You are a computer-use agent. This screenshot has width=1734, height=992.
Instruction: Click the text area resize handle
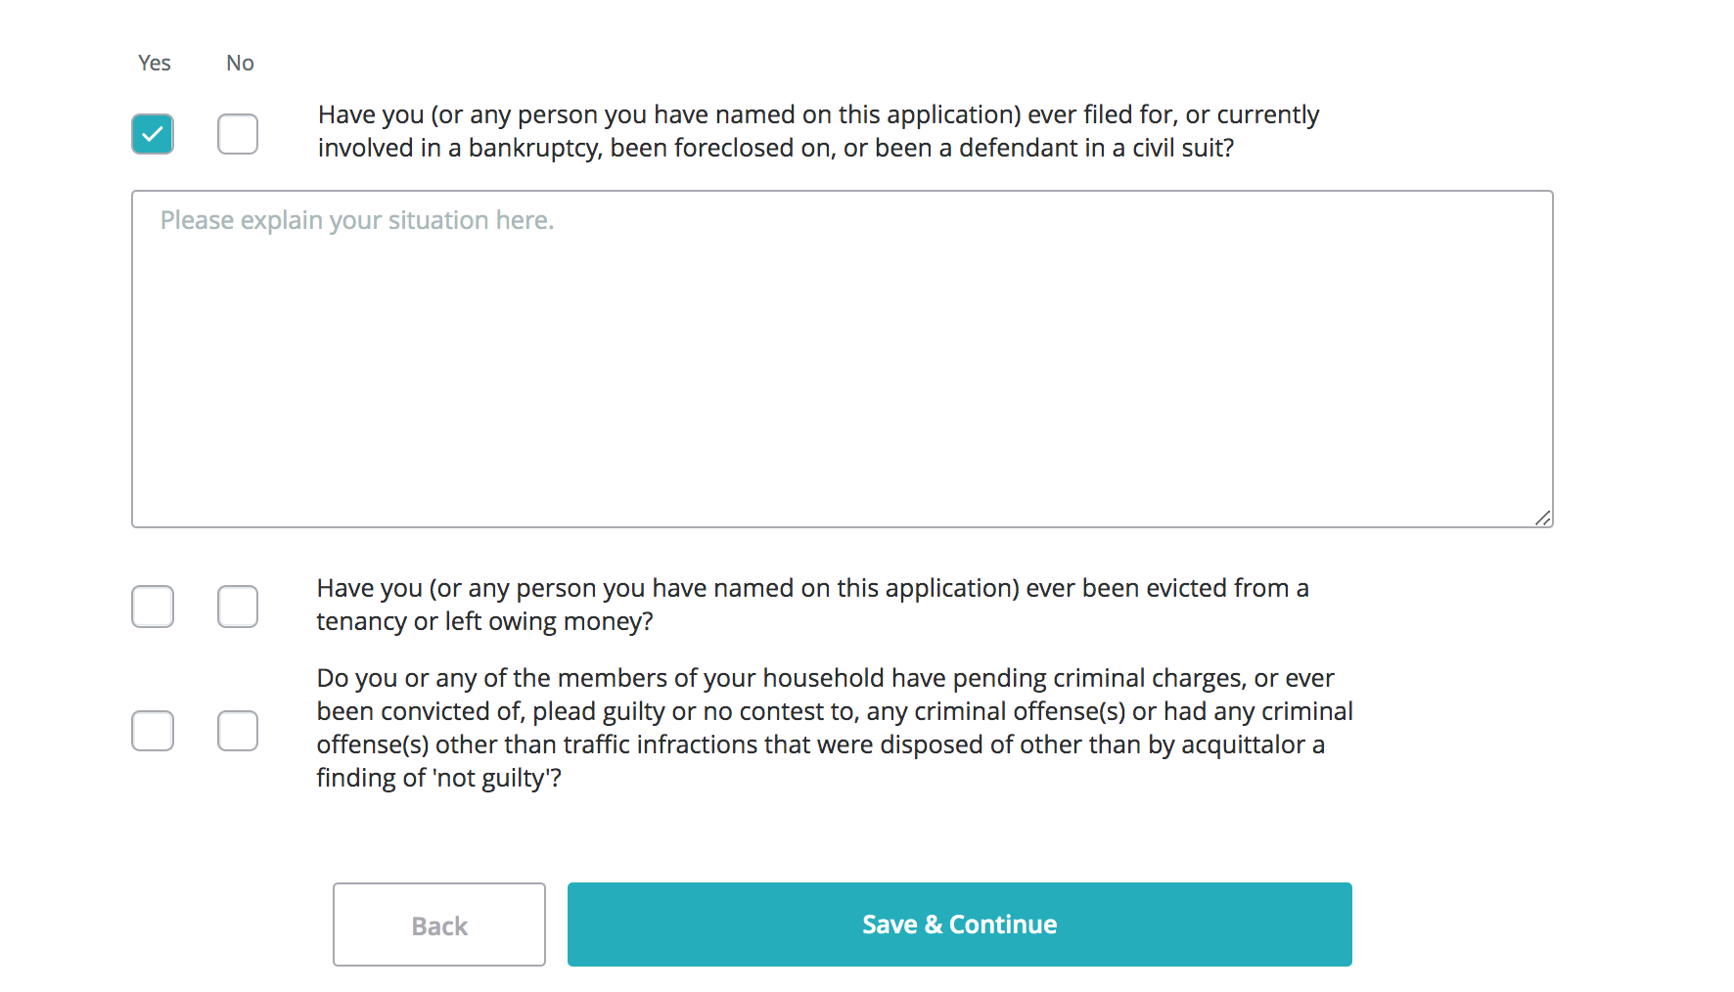pyautogui.click(x=1543, y=518)
